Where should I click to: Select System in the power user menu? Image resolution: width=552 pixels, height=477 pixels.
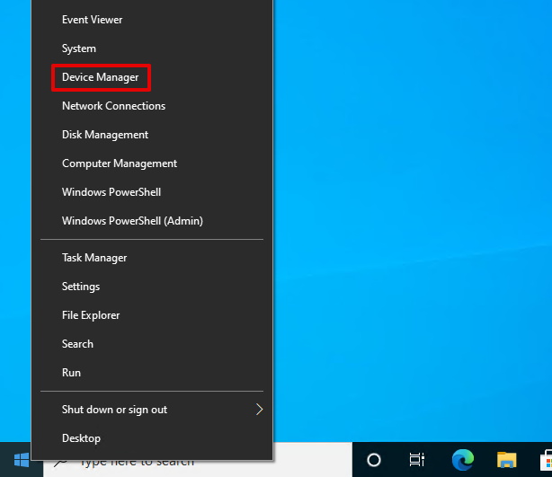(152, 49)
